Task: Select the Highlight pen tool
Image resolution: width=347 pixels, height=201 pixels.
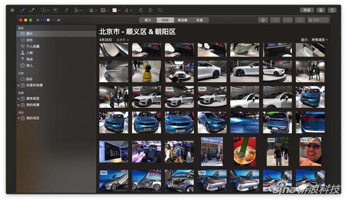Action: [66, 10]
